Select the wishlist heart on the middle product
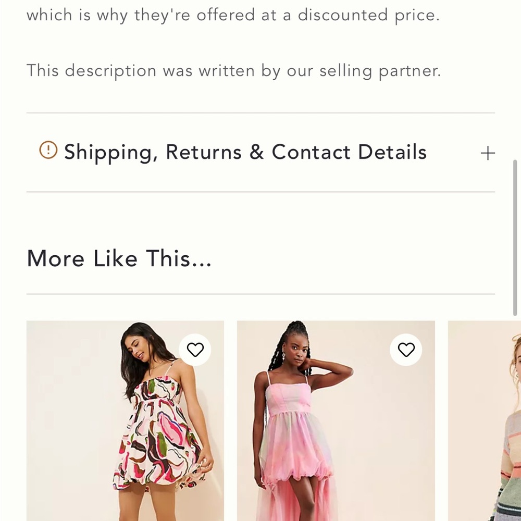 (406, 350)
